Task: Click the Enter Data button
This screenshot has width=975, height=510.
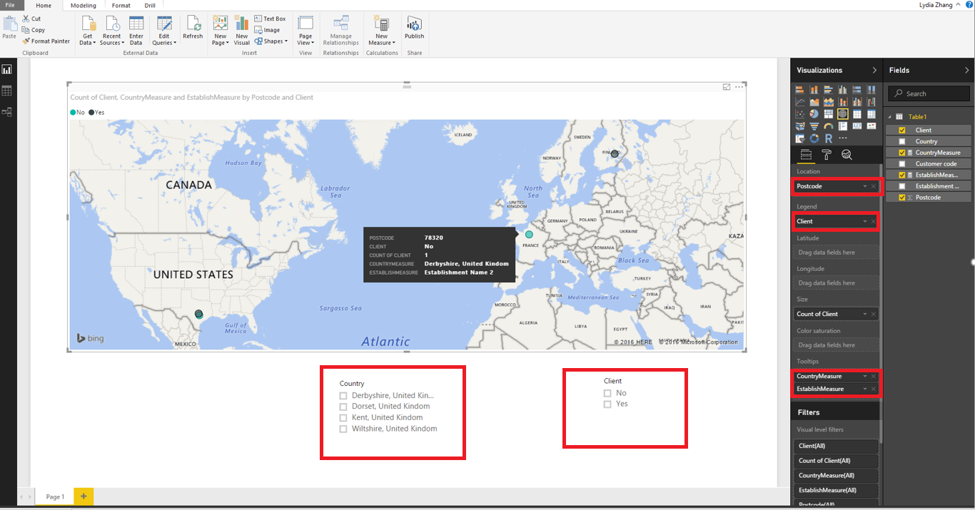Action: coord(136,29)
